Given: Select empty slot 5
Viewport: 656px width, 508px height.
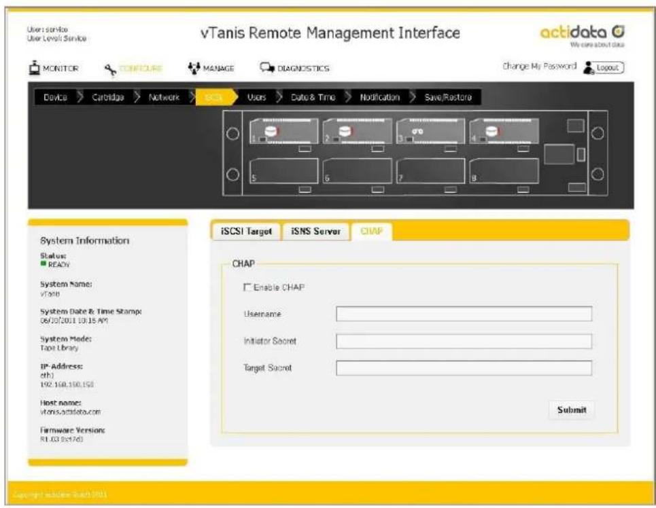Looking at the screenshot, I should tap(283, 171).
